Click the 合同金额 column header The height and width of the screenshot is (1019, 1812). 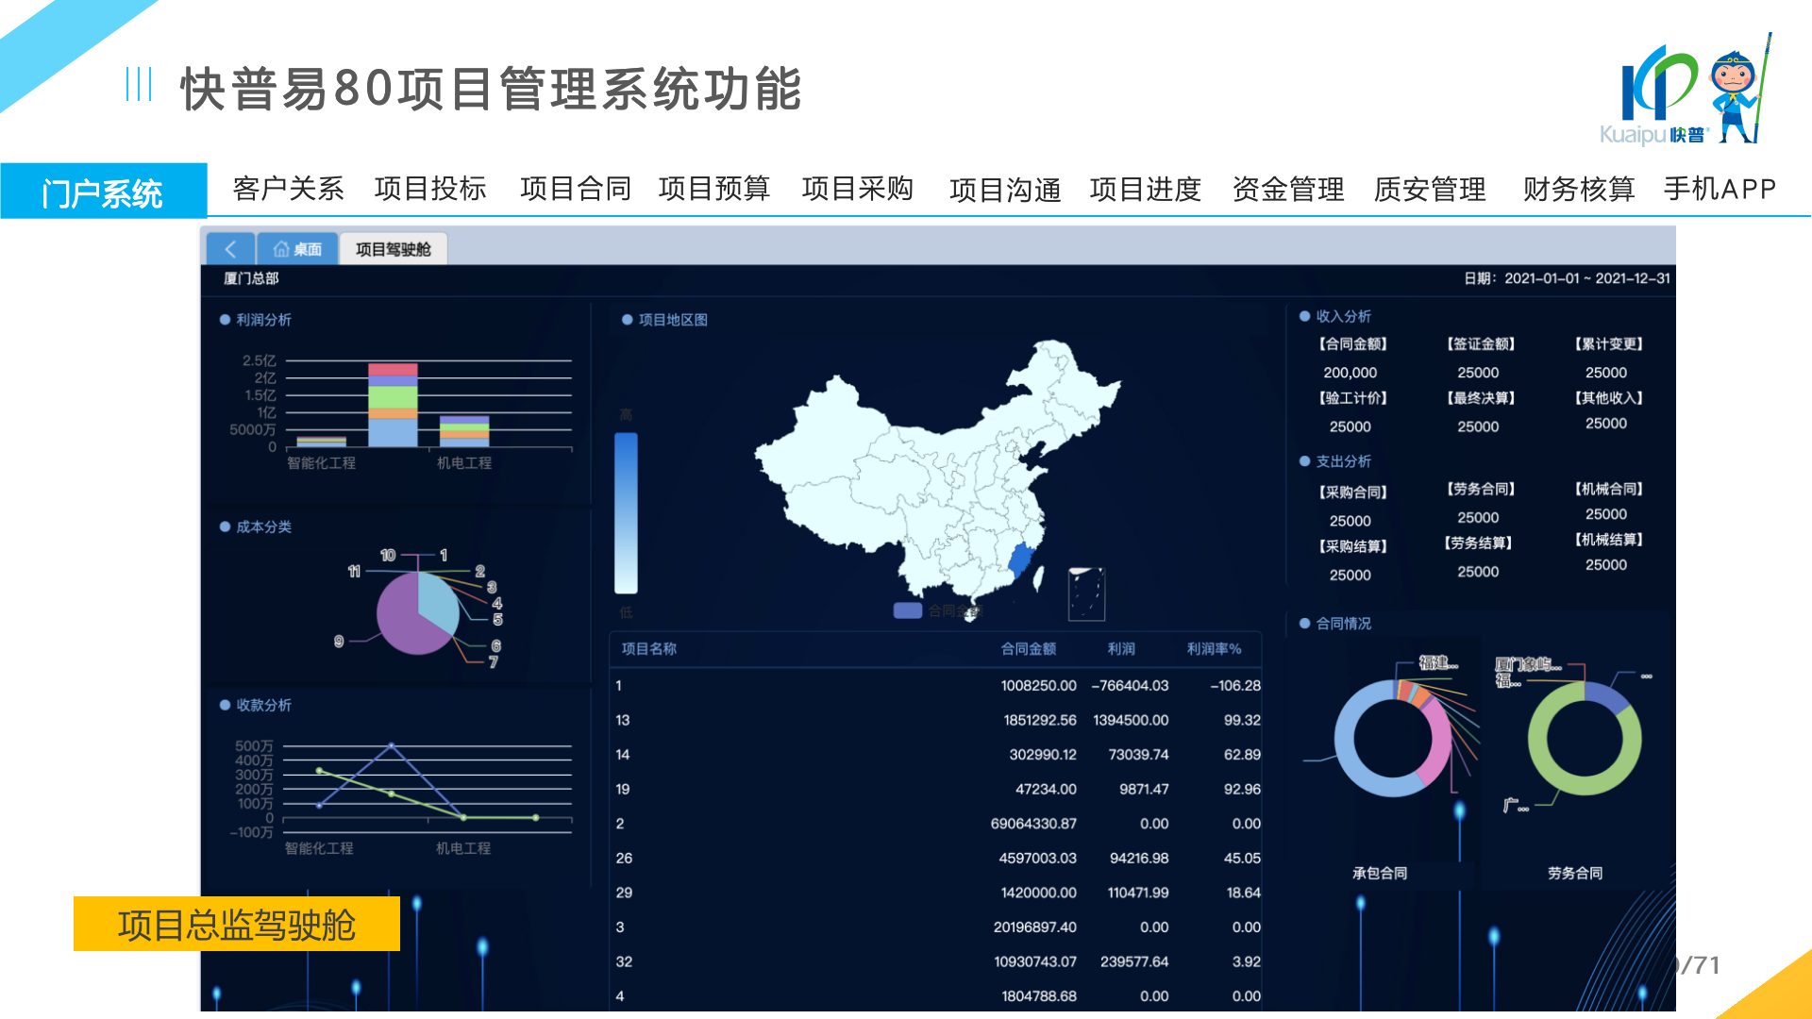[x=1028, y=649]
